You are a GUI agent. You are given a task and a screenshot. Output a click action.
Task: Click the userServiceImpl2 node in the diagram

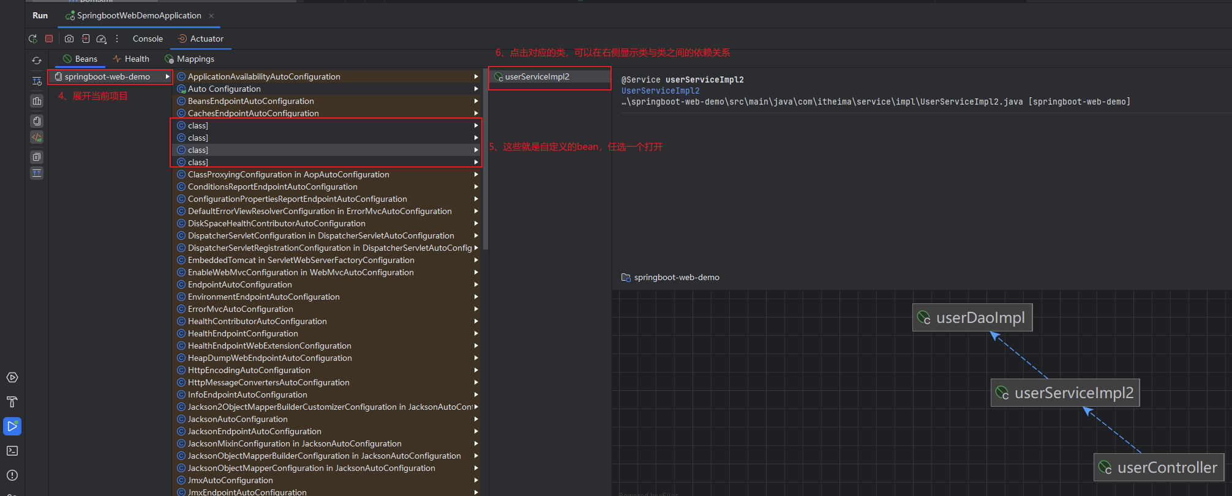(x=1065, y=393)
